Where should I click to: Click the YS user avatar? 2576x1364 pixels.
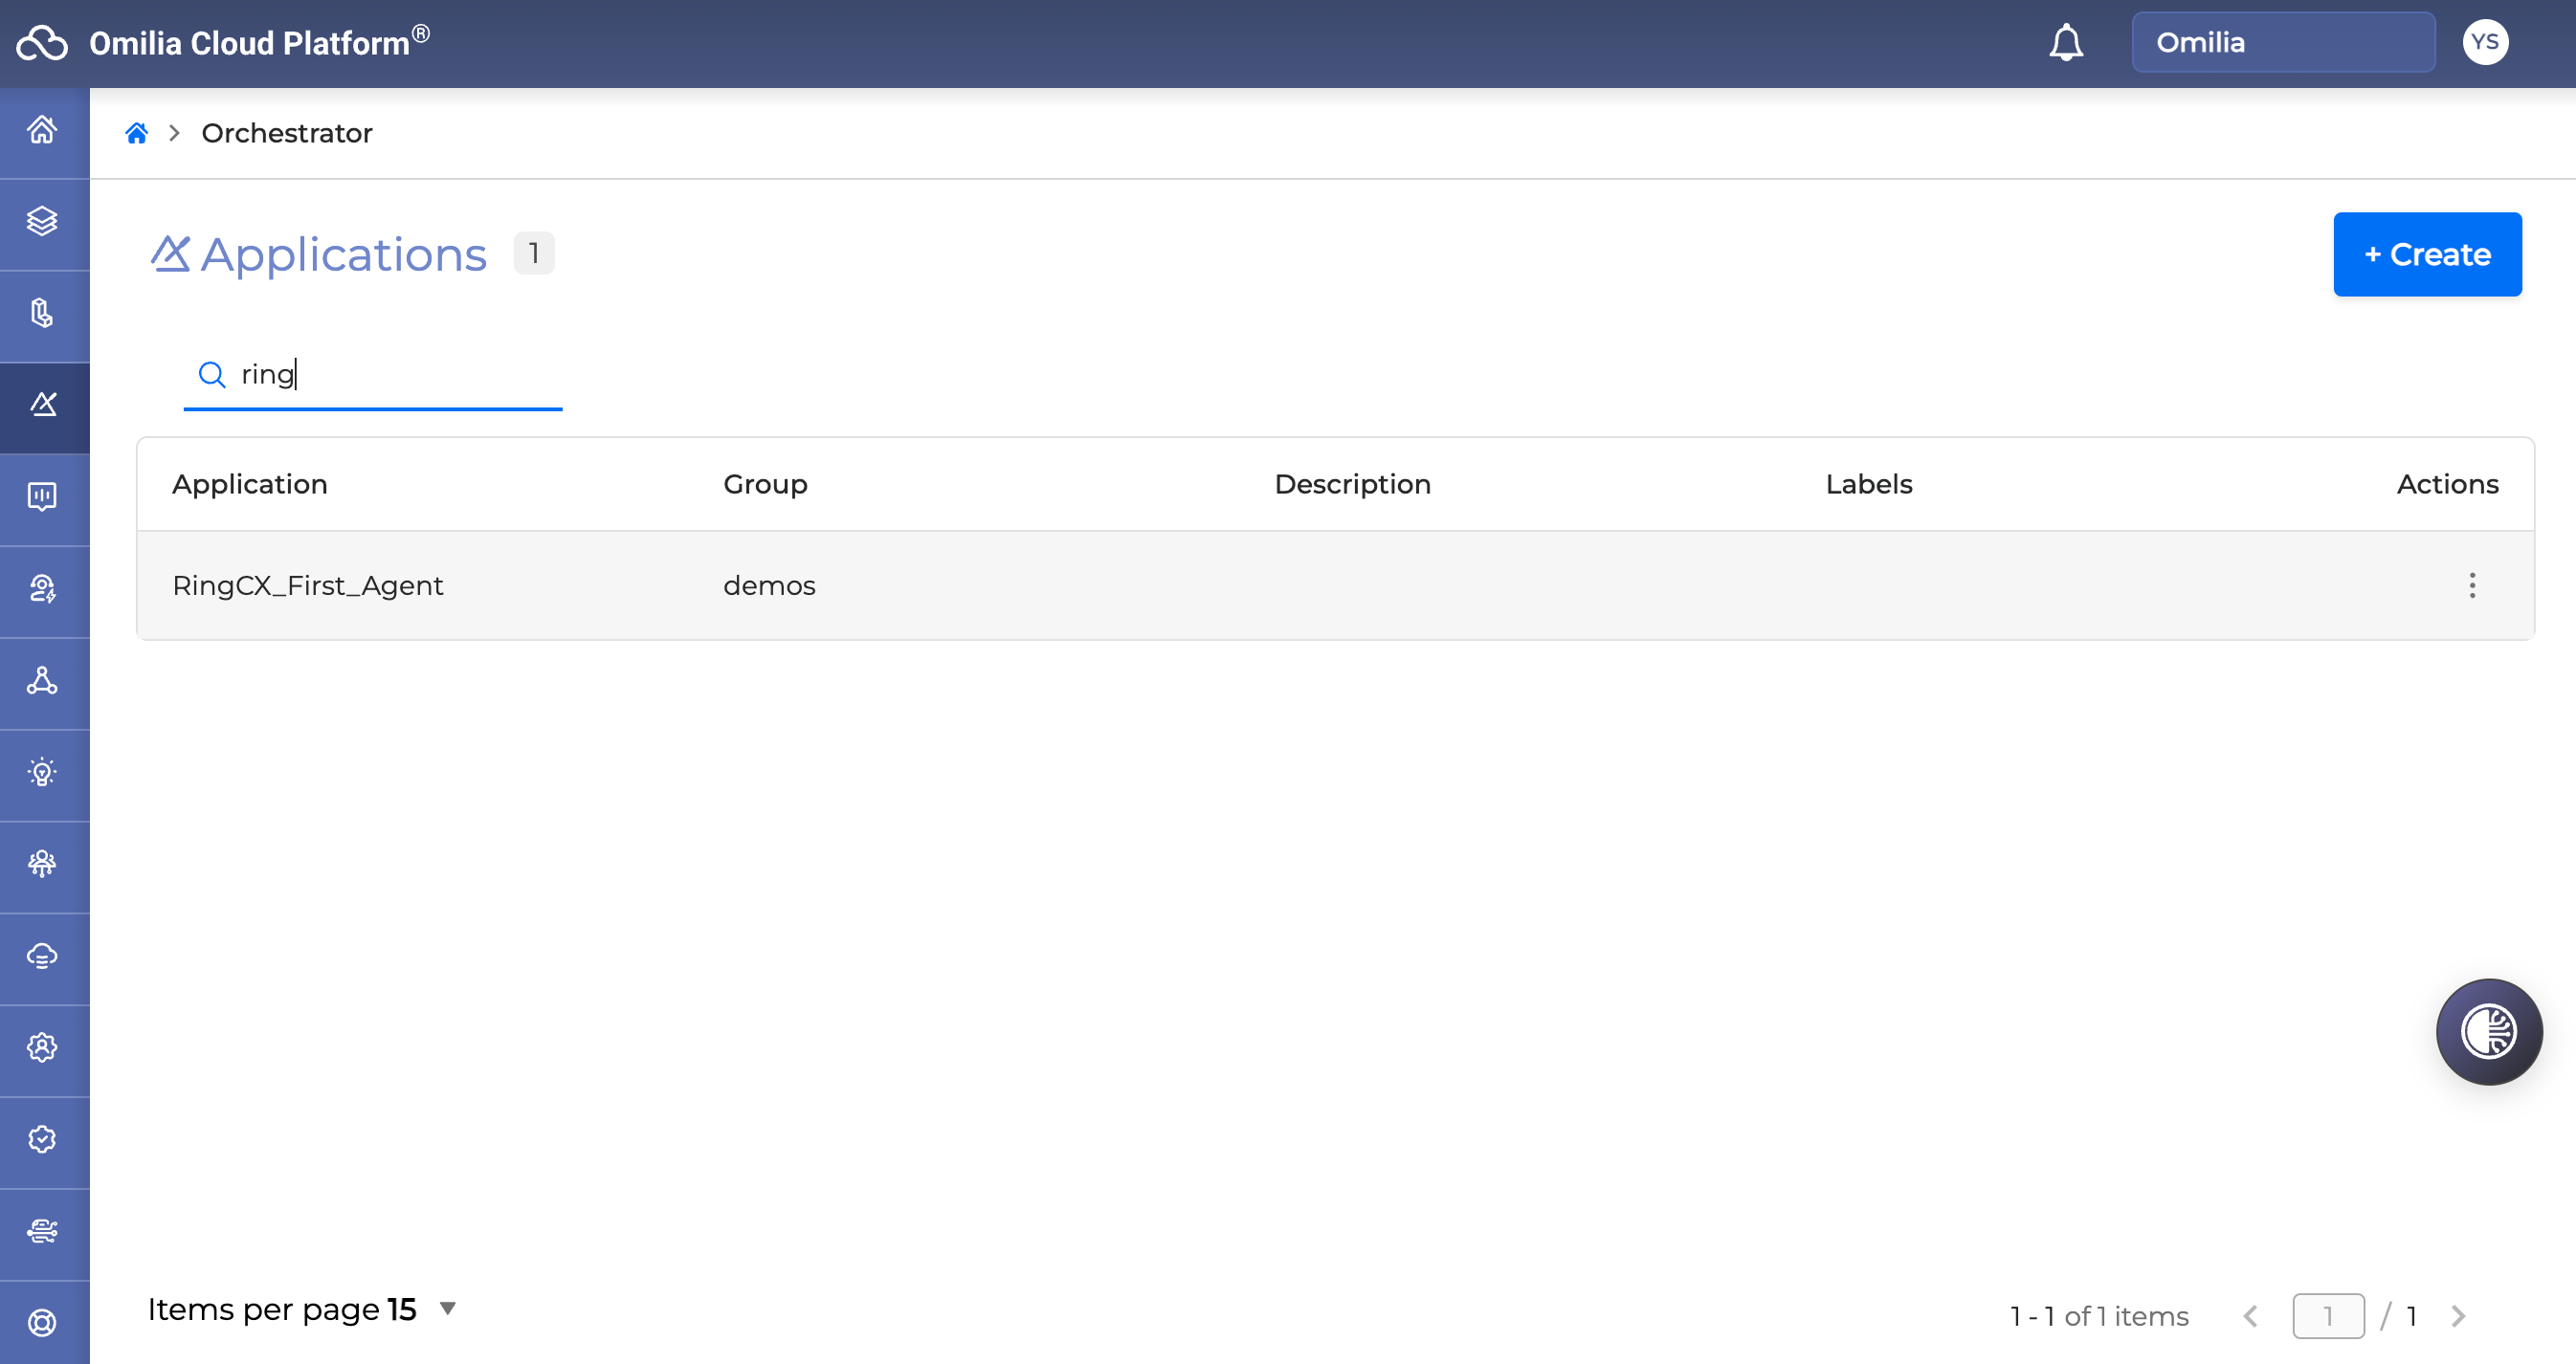[x=2484, y=43]
